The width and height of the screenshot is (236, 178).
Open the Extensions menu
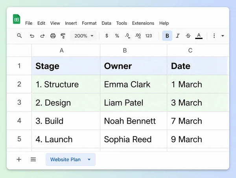tap(143, 23)
